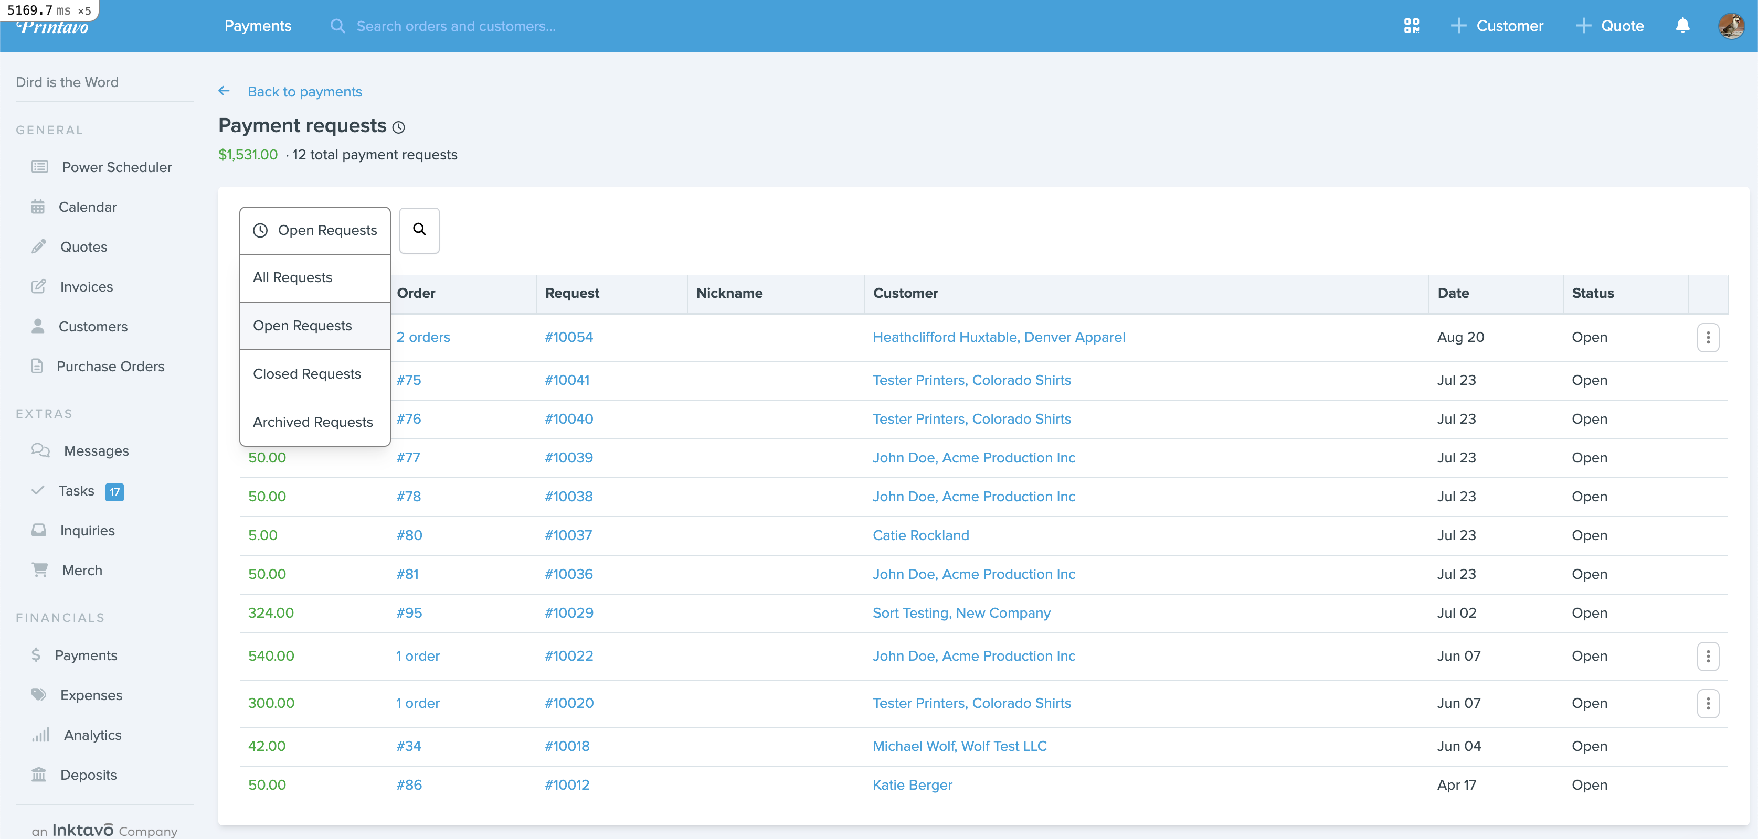Select Open Requests filter option

315,326
